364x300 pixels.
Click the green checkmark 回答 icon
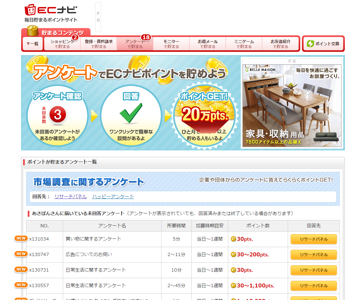131,113
